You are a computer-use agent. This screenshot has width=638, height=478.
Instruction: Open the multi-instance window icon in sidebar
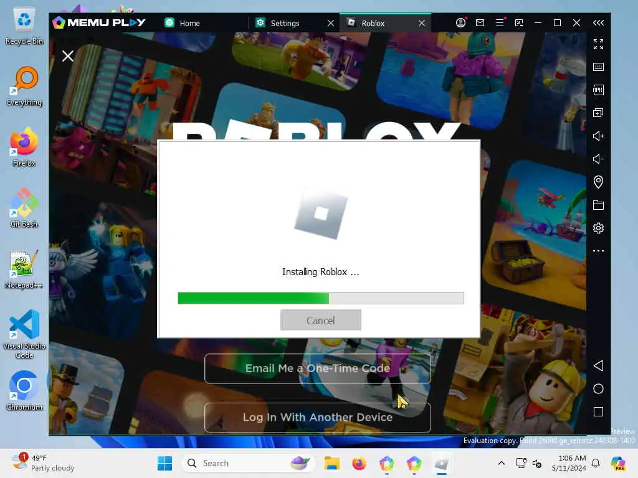598,113
